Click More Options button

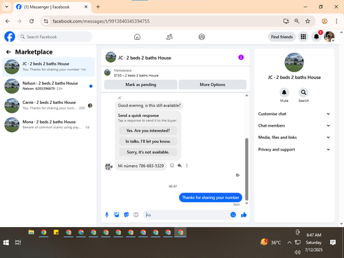213,85
